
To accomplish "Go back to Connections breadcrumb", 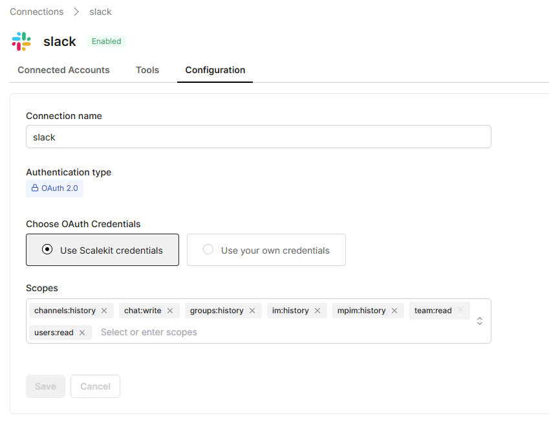I will point(37,12).
